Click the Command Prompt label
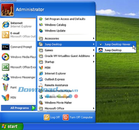Image resolution: width=139 pixels, height=130 pixels. click(21, 47)
